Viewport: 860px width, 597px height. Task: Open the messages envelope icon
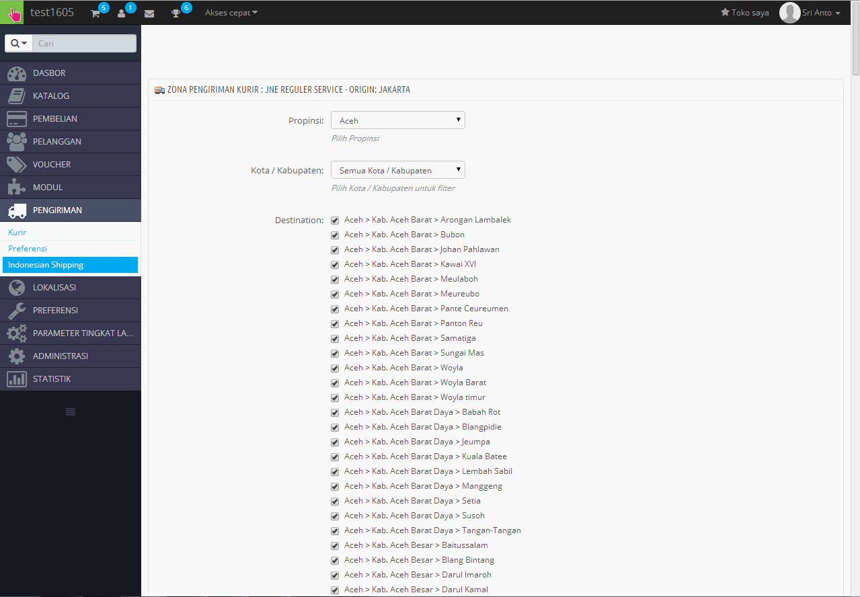[149, 13]
